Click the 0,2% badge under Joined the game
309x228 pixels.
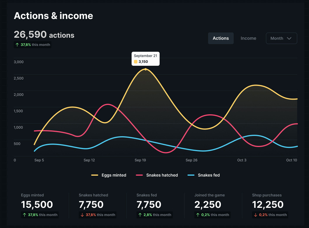point(212,215)
